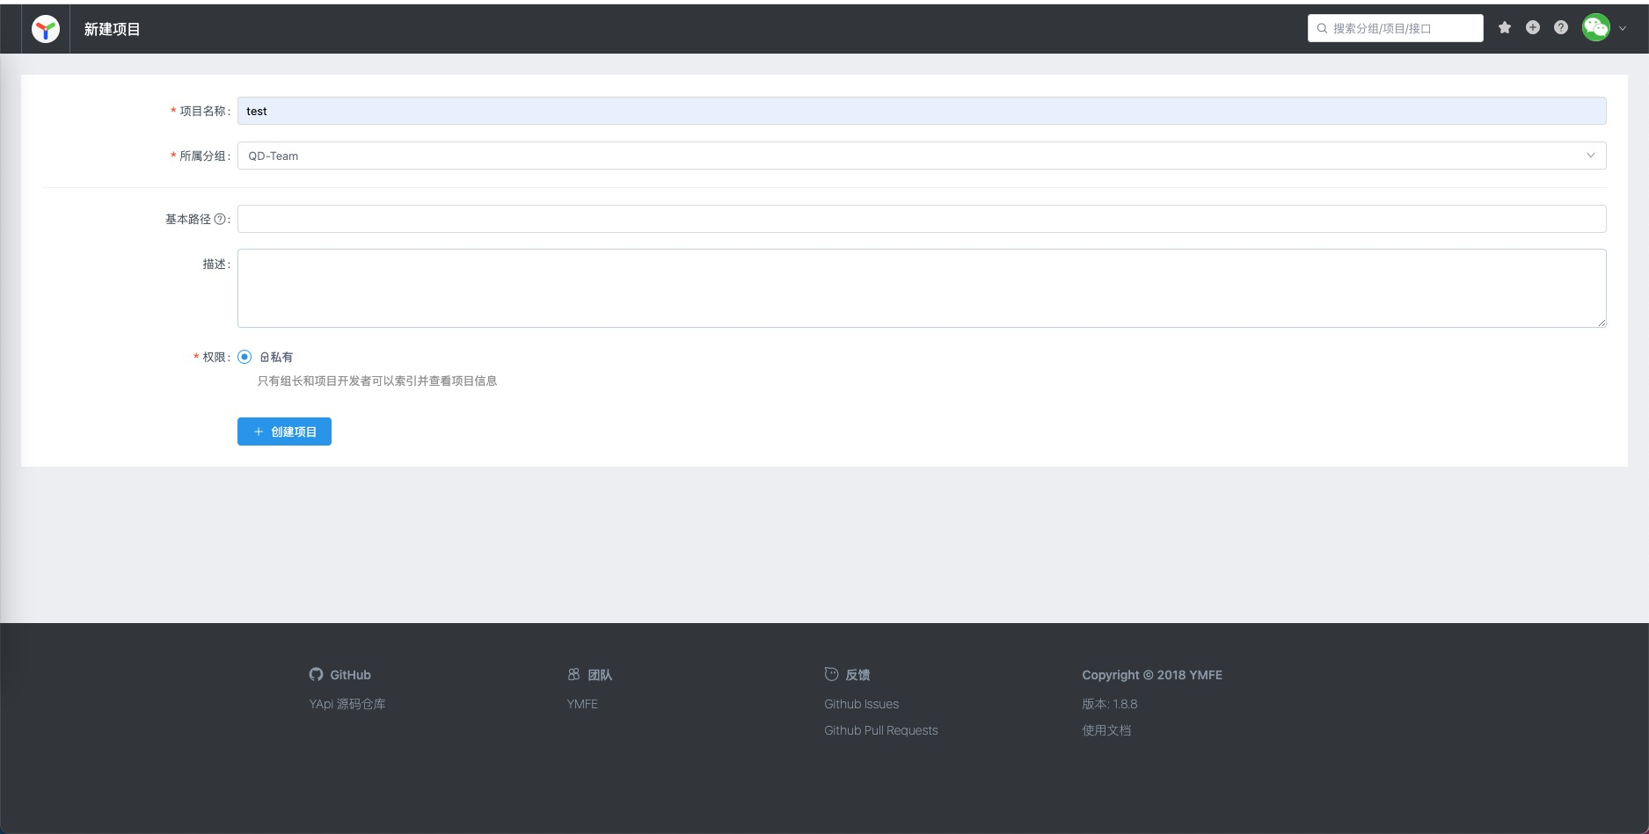Open the Github Pull Requests link
1649x834 pixels.
(x=881, y=730)
